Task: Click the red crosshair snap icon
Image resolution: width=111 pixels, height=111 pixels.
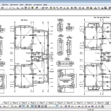Action: click(x=61, y=106)
